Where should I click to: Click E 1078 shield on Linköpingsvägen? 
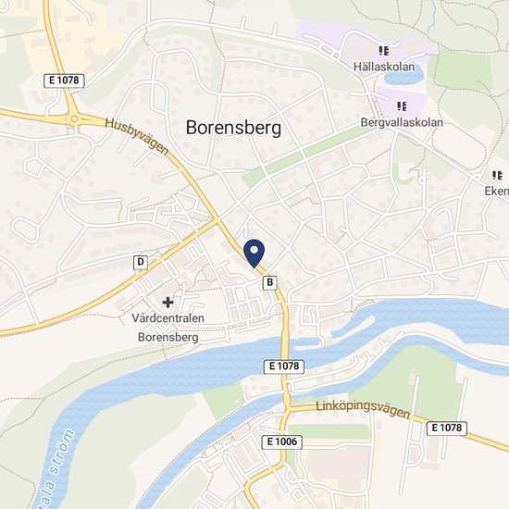pos(447,428)
